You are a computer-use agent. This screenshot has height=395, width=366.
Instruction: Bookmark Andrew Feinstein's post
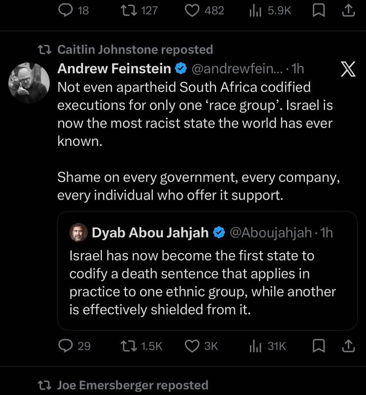[318, 346]
